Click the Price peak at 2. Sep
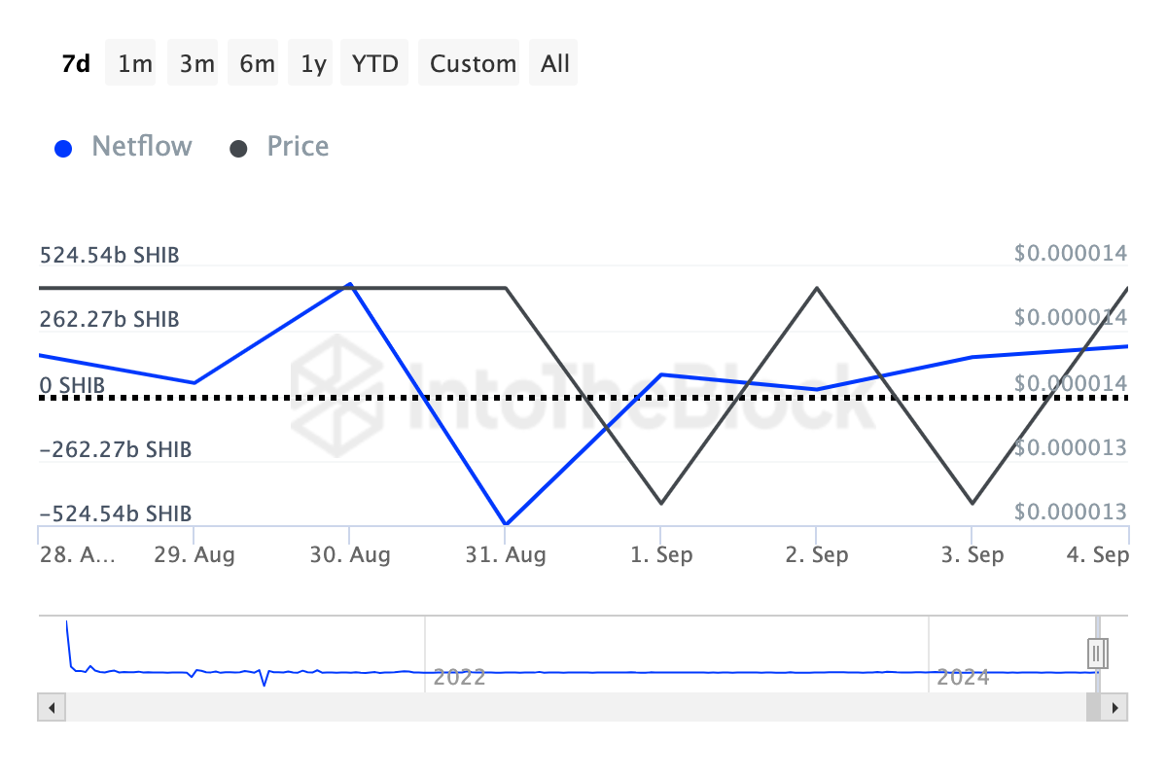Screen dimensions: 1167x778 (x=816, y=288)
